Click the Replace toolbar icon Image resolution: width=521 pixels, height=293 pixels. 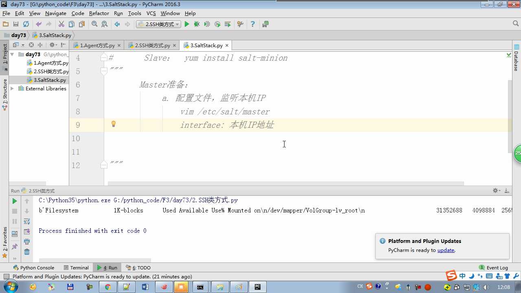click(105, 24)
